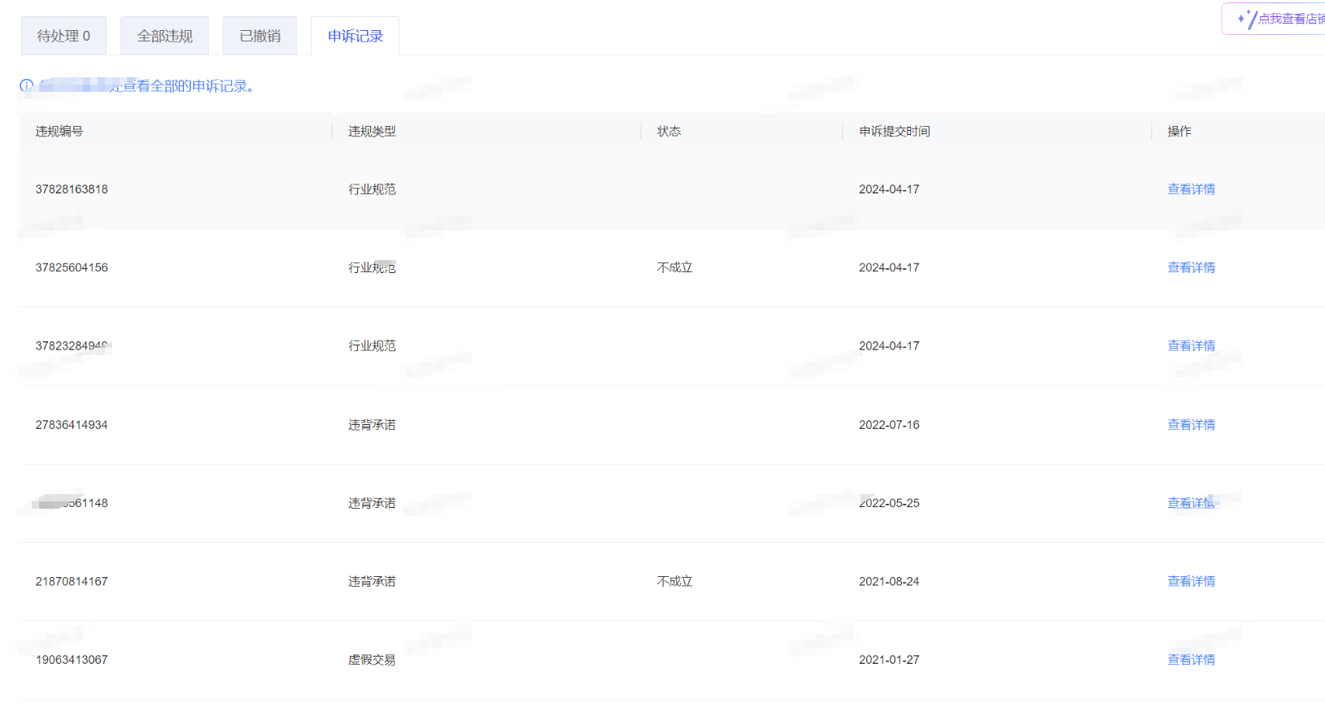Click the 申诉提交时间 column header
Image resolution: width=1325 pixels, height=720 pixels.
(894, 132)
